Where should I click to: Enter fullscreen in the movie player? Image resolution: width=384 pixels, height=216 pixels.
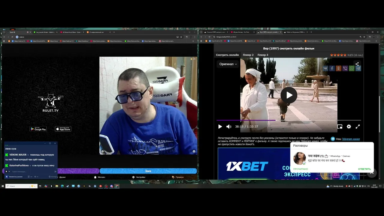[x=358, y=127]
